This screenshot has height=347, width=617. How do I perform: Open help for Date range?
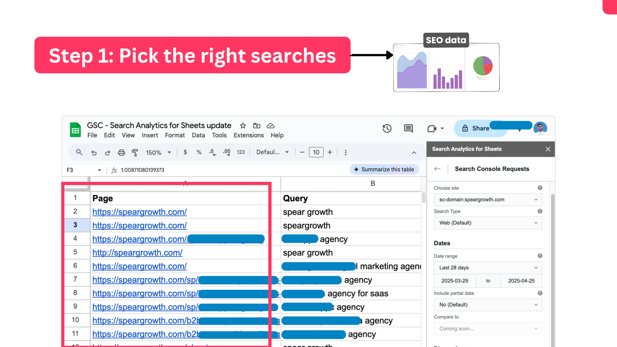coord(540,256)
